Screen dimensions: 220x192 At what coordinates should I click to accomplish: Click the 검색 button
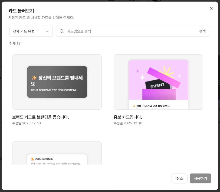[202, 31]
